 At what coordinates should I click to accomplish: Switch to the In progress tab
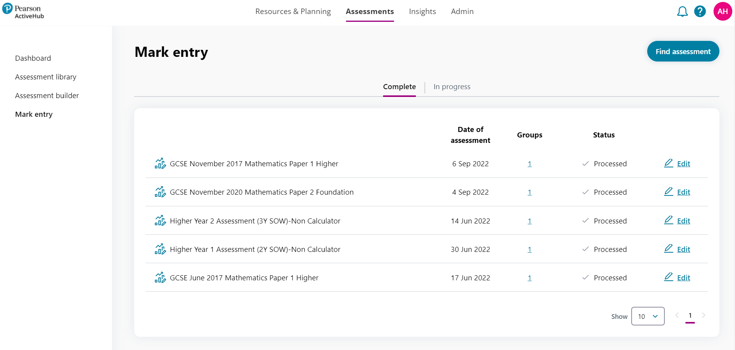point(452,87)
